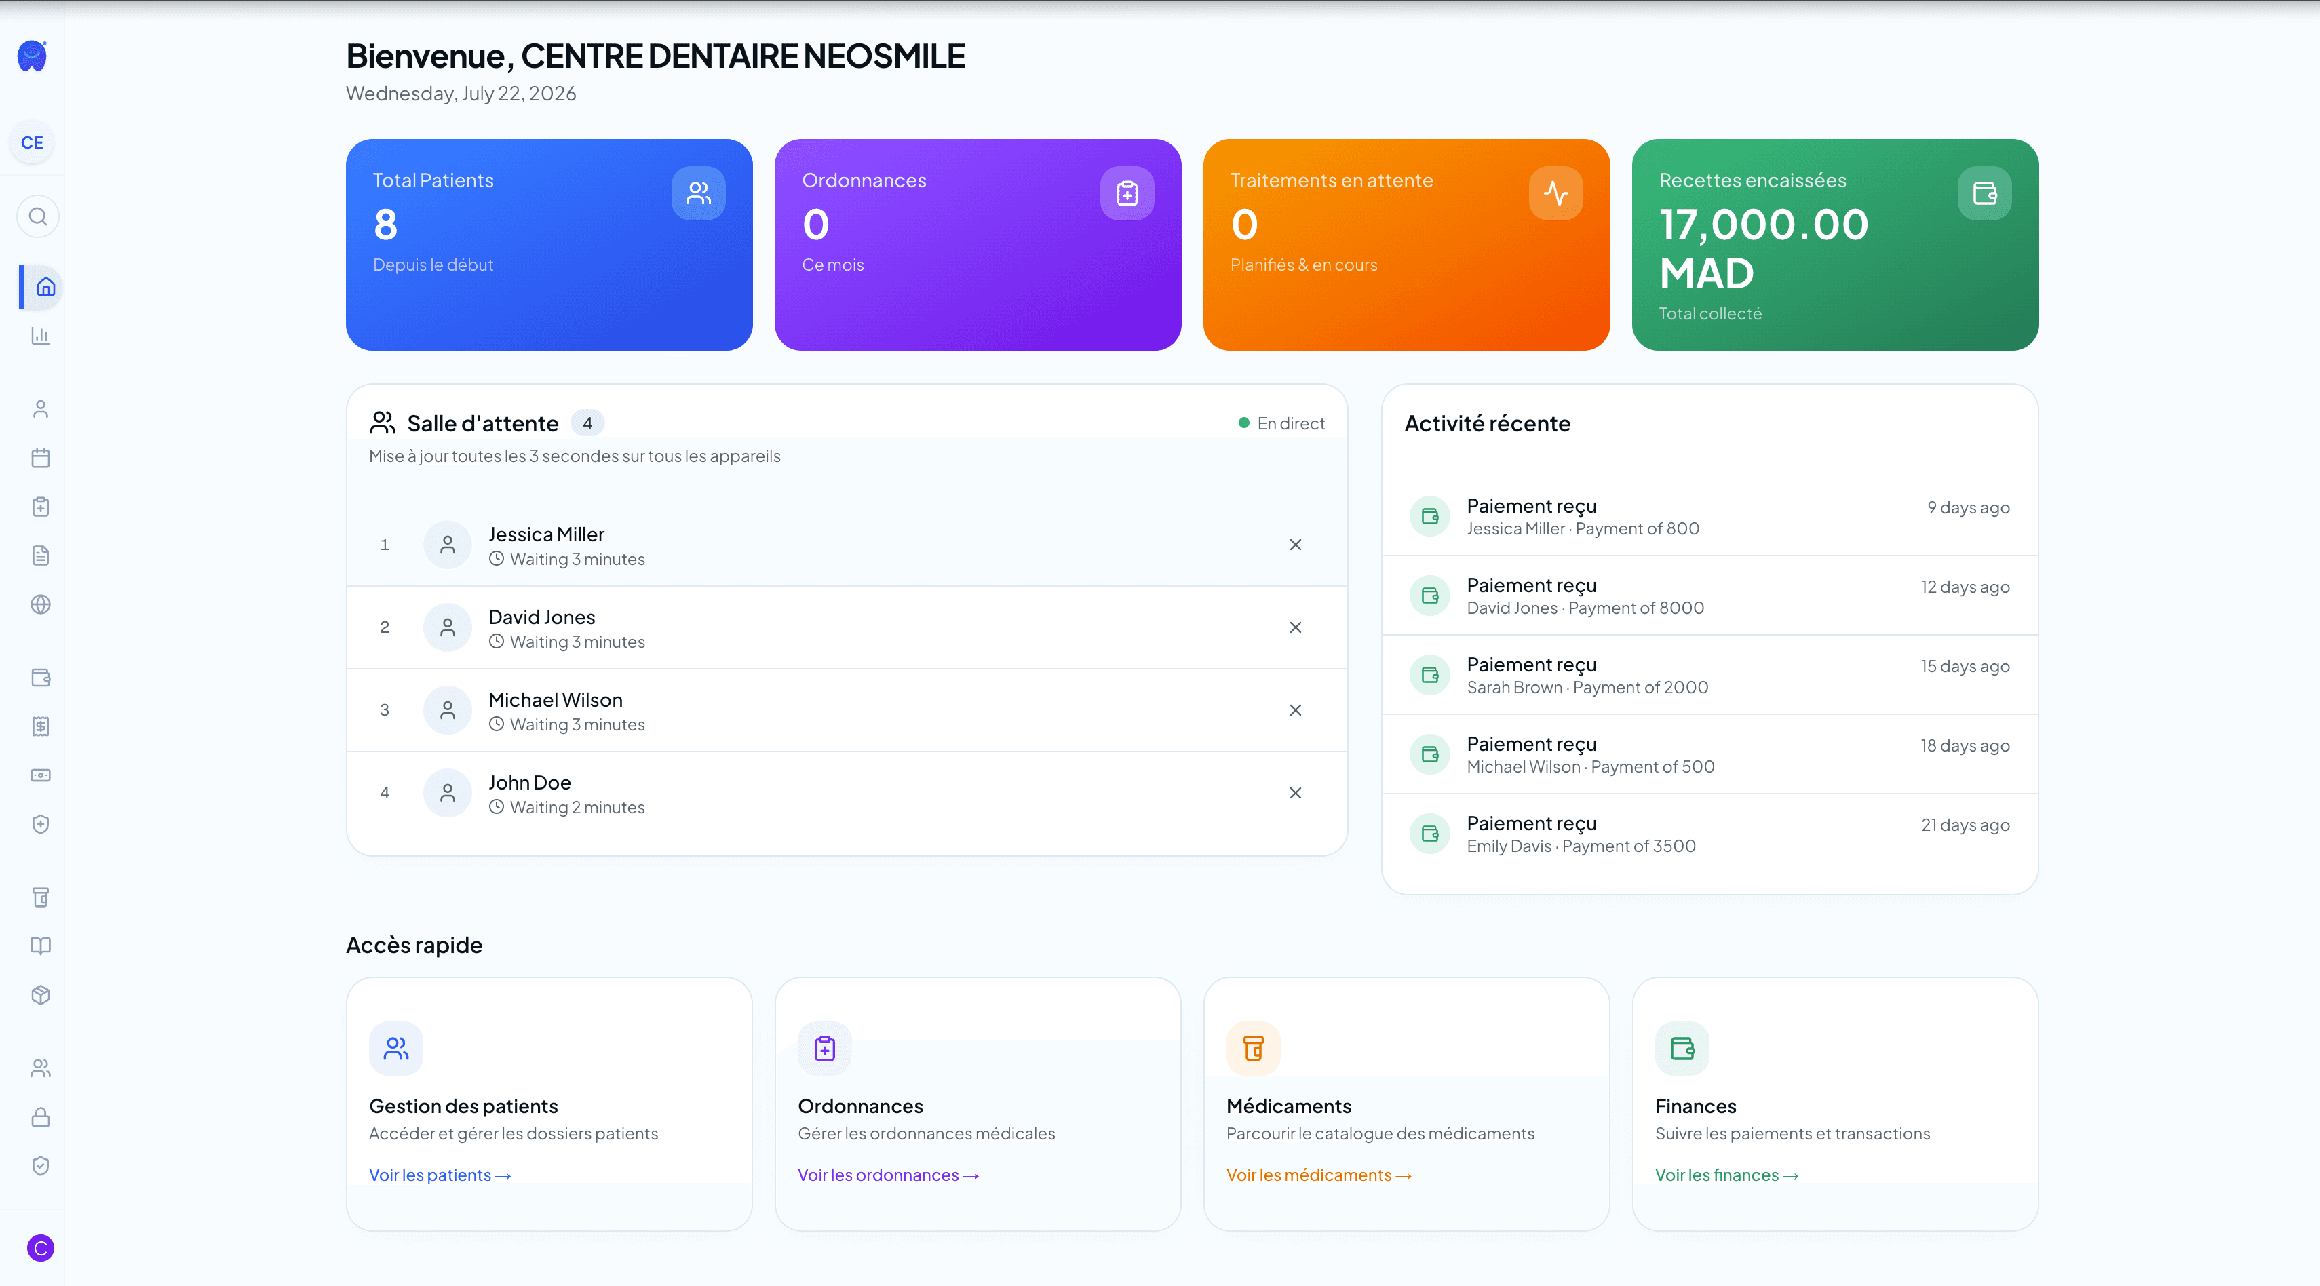Follow the Voir les ordonnances link
Image resolution: width=2320 pixels, height=1286 pixels.
tap(888, 1175)
